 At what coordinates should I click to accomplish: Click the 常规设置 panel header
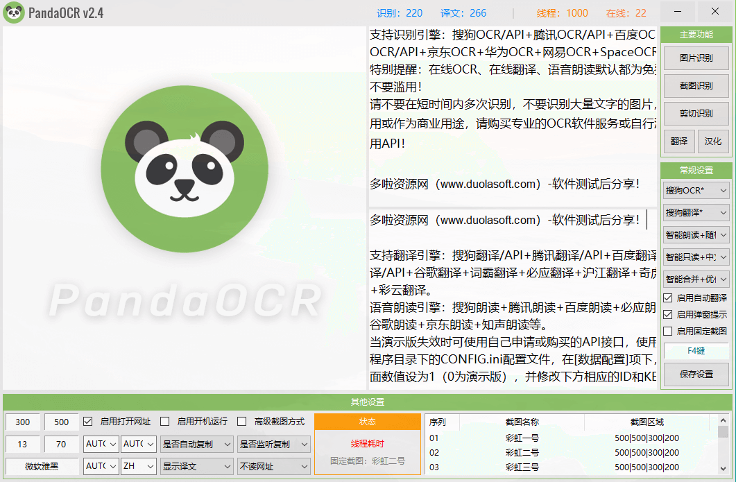click(696, 171)
